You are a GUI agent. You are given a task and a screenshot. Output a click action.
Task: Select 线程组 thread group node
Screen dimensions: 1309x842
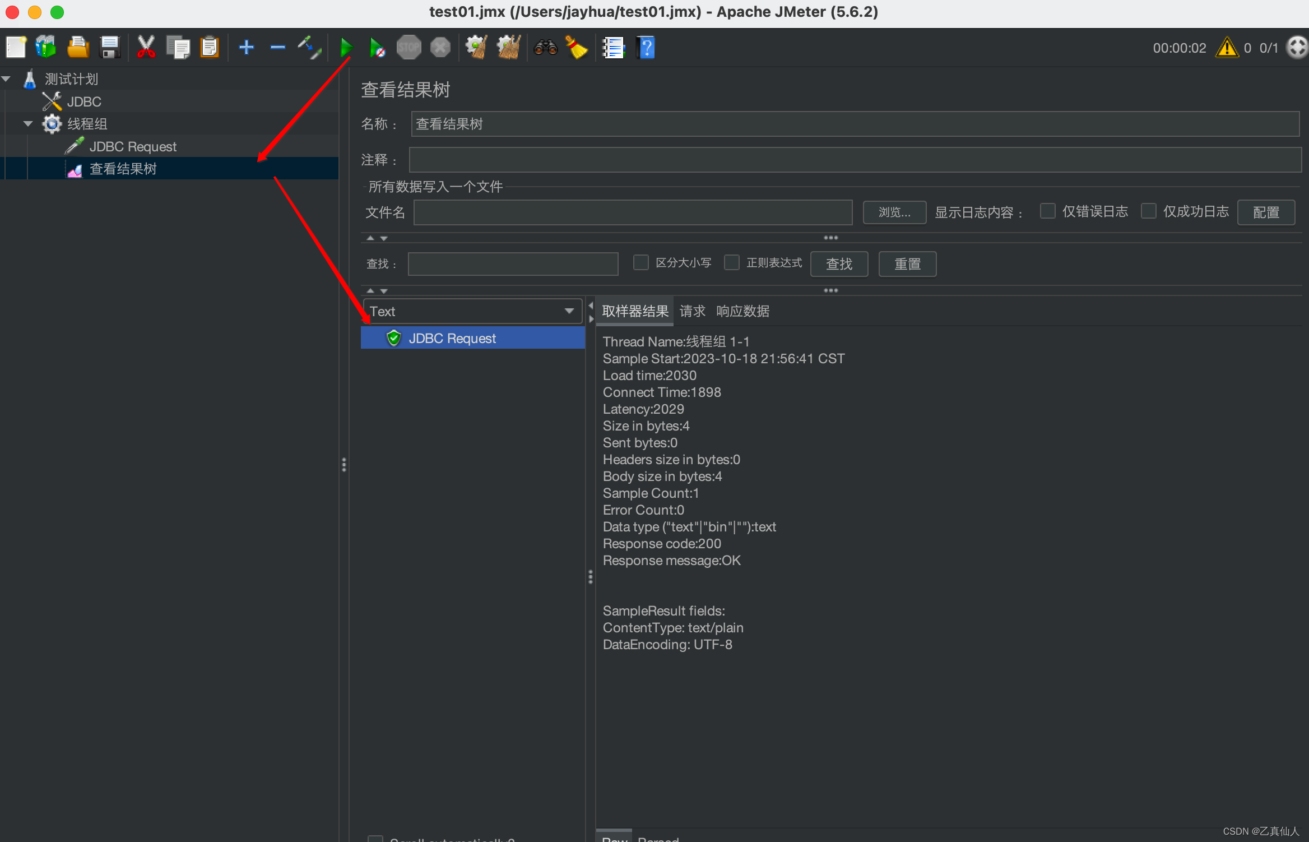pyautogui.click(x=87, y=124)
